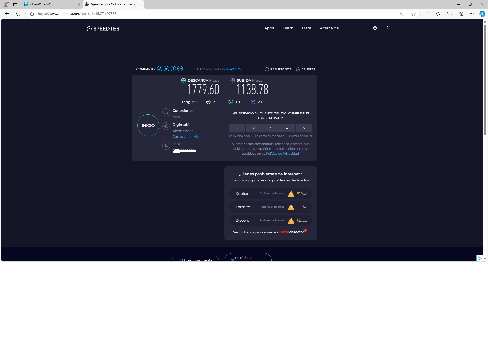Reload the page with refresh icon
Image resolution: width=488 pixels, height=357 pixels.
[18, 14]
